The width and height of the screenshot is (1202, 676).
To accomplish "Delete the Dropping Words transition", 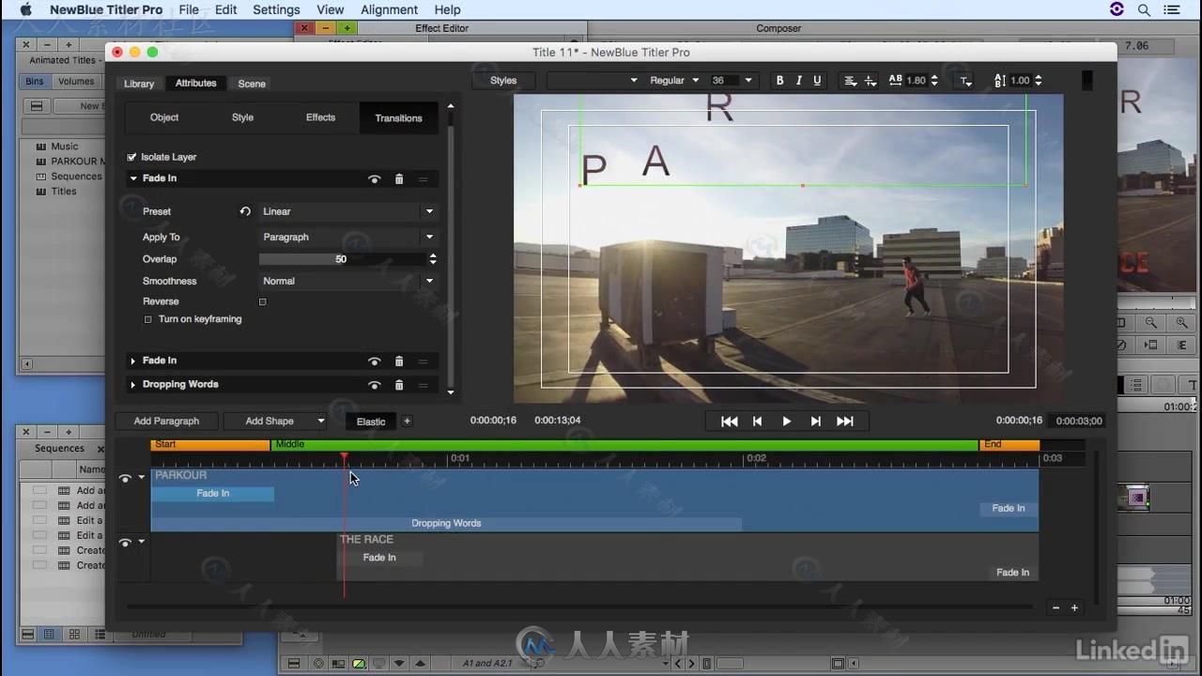I will click(399, 384).
